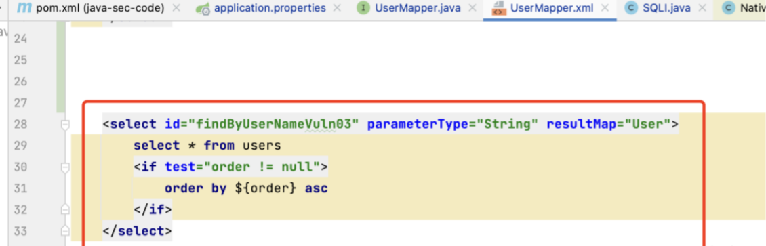Close the application.properties tab

pyautogui.click(x=337, y=8)
